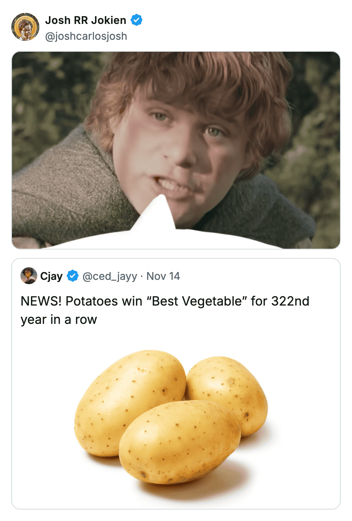Open the Cjay display name link
Image resolution: width=352 pixels, height=521 pixels.
(x=51, y=276)
